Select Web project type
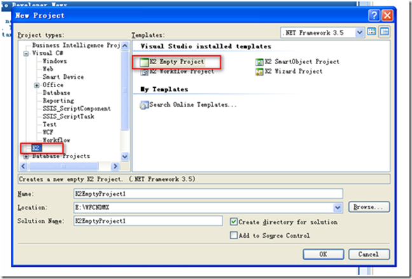The image size is (412, 279). pos(48,69)
